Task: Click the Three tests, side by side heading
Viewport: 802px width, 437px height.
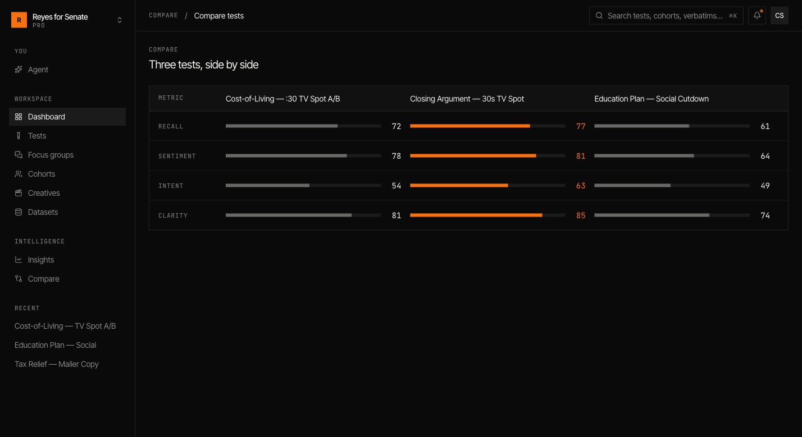Action: 203,65
